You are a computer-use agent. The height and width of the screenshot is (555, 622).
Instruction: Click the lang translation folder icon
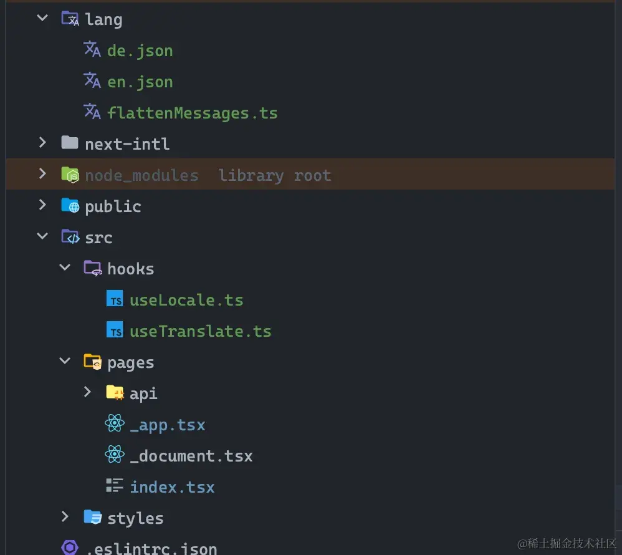pyautogui.click(x=70, y=19)
